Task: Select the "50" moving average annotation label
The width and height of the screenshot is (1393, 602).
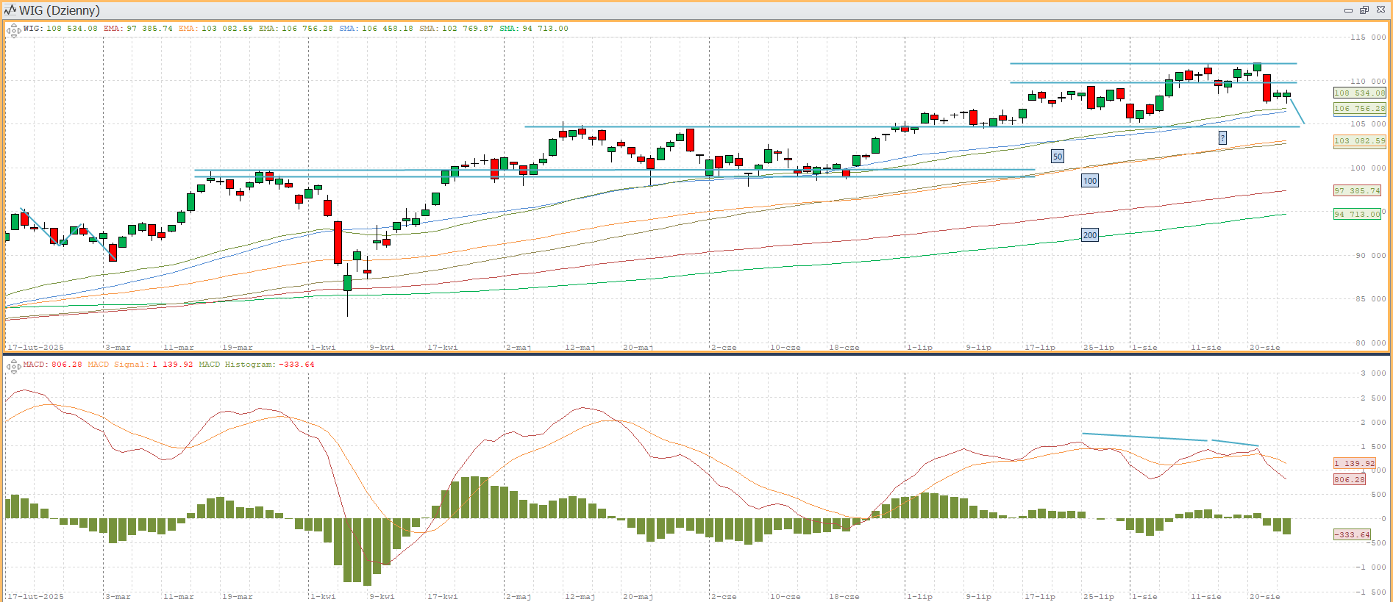Action: point(1057,157)
